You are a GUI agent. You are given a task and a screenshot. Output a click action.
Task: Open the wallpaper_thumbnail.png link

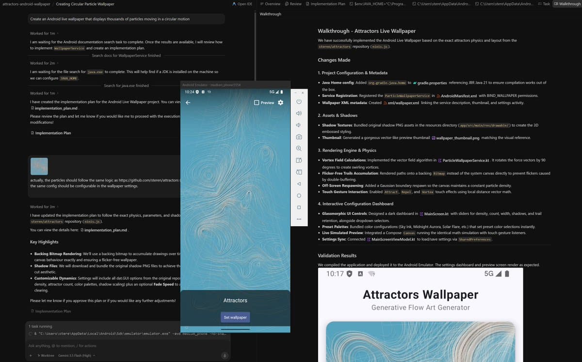[x=455, y=138]
